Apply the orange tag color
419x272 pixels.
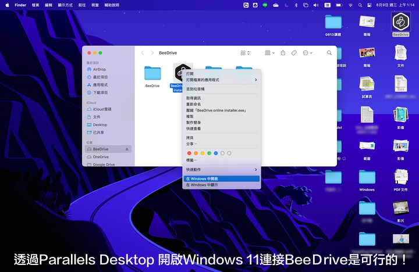pos(196,153)
